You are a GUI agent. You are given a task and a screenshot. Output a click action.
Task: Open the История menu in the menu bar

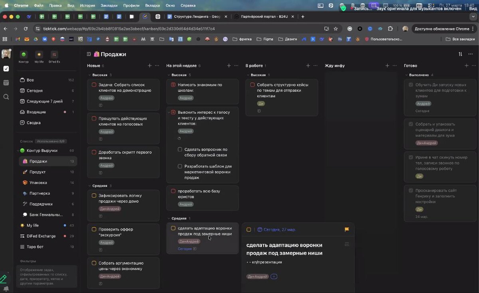(x=87, y=6)
